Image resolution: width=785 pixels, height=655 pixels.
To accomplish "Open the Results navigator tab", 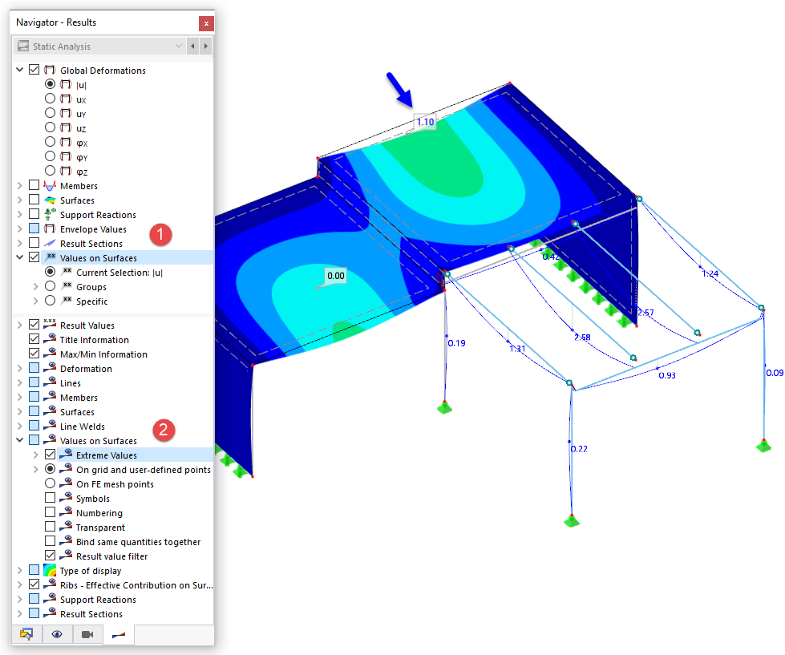I will coord(119,634).
